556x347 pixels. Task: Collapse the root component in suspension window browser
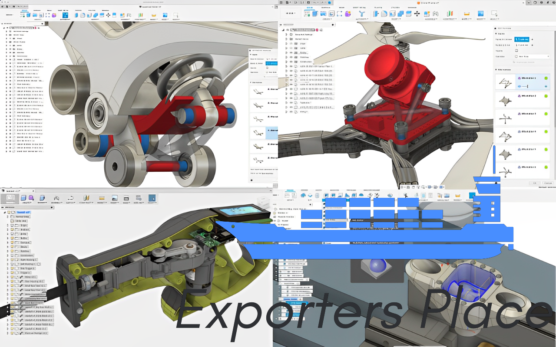(x=4, y=28)
